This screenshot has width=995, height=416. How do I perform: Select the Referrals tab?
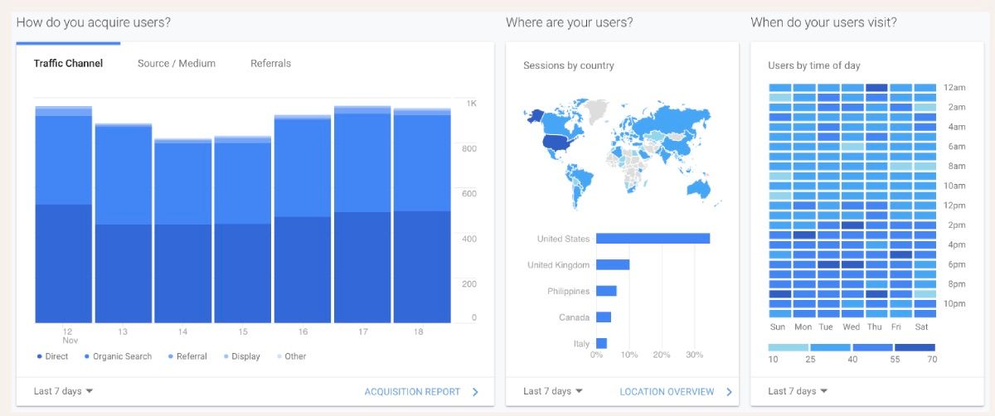tap(270, 64)
